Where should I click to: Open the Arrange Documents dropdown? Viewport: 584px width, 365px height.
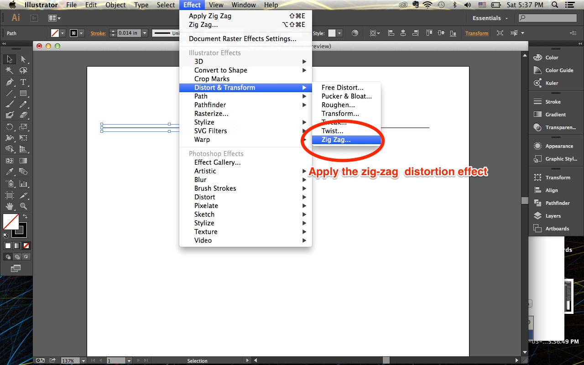click(x=55, y=18)
